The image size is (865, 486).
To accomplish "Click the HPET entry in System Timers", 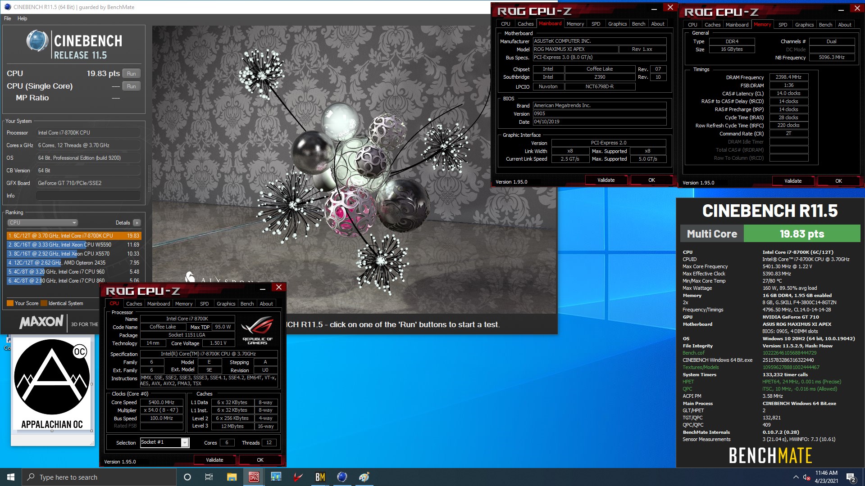I will pyautogui.click(x=688, y=382).
